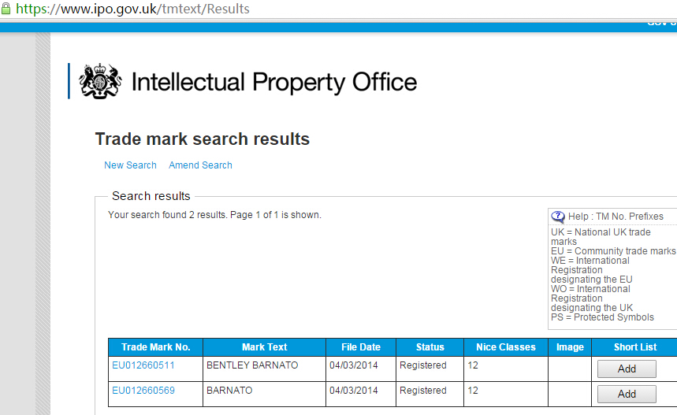Image resolution: width=677 pixels, height=415 pixels.
Task: Click the Nice Classes column header
Action: [x=506, y=347]
